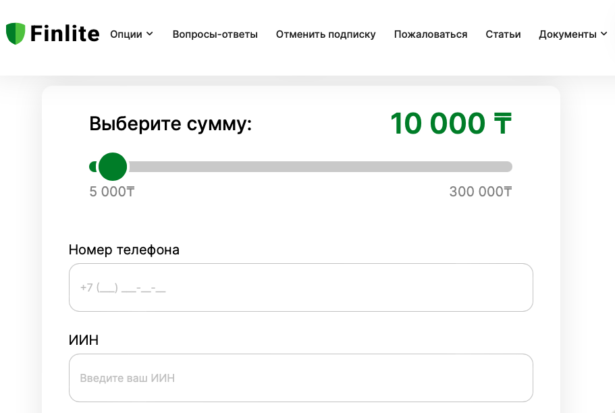
Task: Focus the Номер телефона input field
Action: pyautogui.click(x=300, y=287)
